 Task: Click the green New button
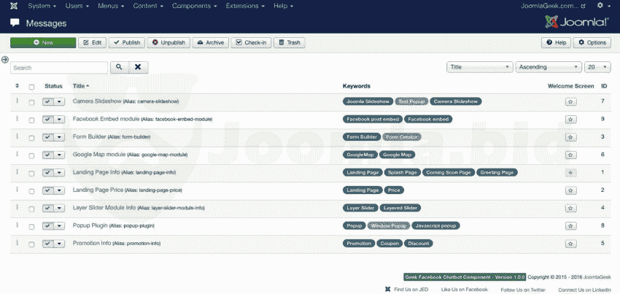point(43,43)
